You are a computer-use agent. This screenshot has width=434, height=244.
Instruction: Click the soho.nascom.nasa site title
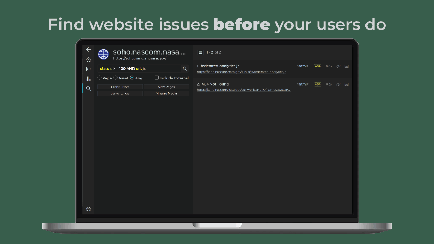point(150,52)
